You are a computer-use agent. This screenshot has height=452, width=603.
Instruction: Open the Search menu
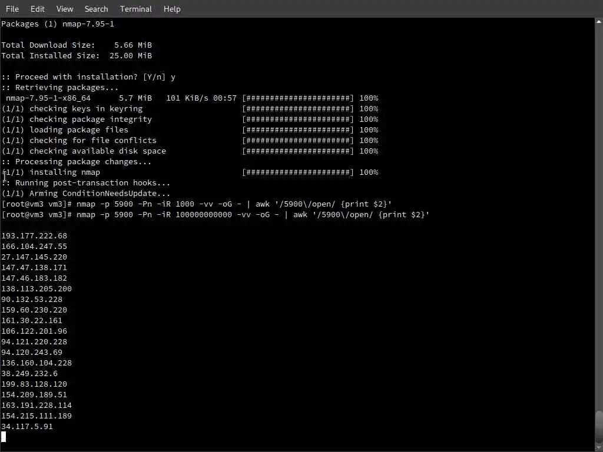pos(96,9)
